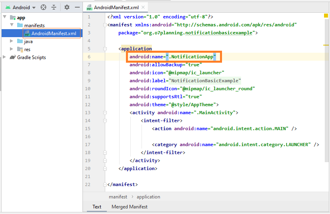Open project panel settings gear
The image size is (330, 214).
point(67,7)
